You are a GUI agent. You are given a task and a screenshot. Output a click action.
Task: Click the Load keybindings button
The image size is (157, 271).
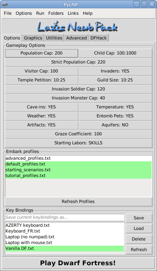pos(139,228)
